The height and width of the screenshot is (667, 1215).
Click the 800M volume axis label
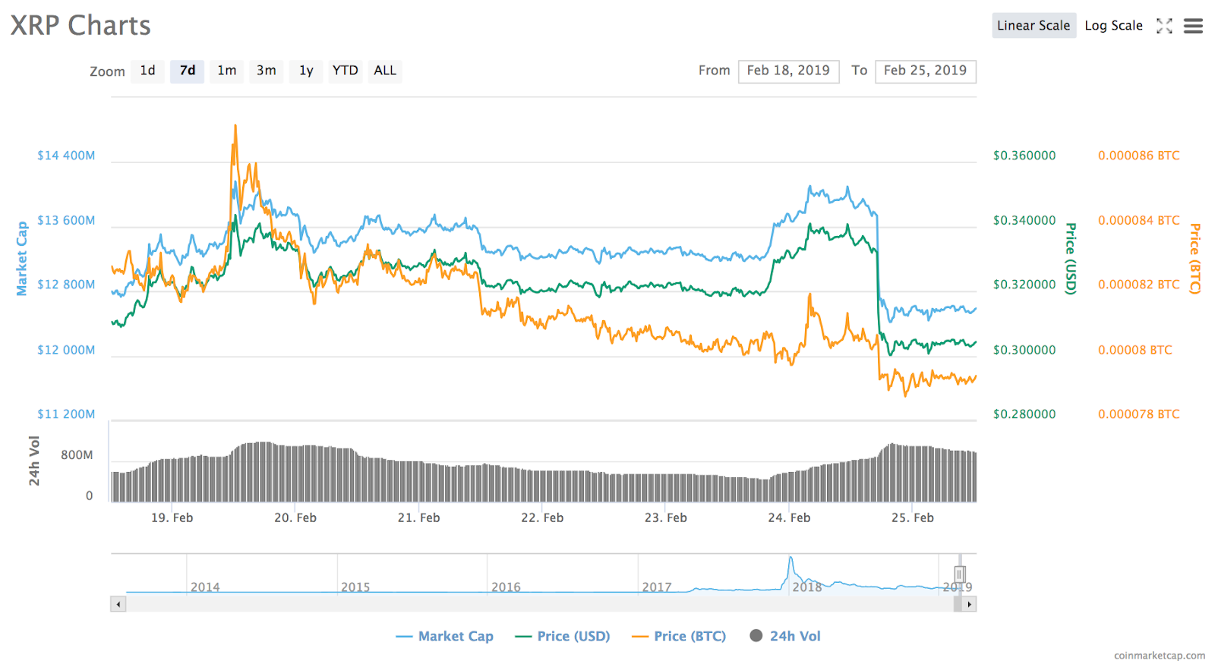click(77, 455)
